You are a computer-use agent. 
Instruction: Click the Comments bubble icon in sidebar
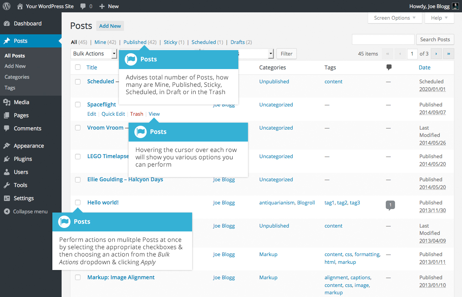click(7, 128)
